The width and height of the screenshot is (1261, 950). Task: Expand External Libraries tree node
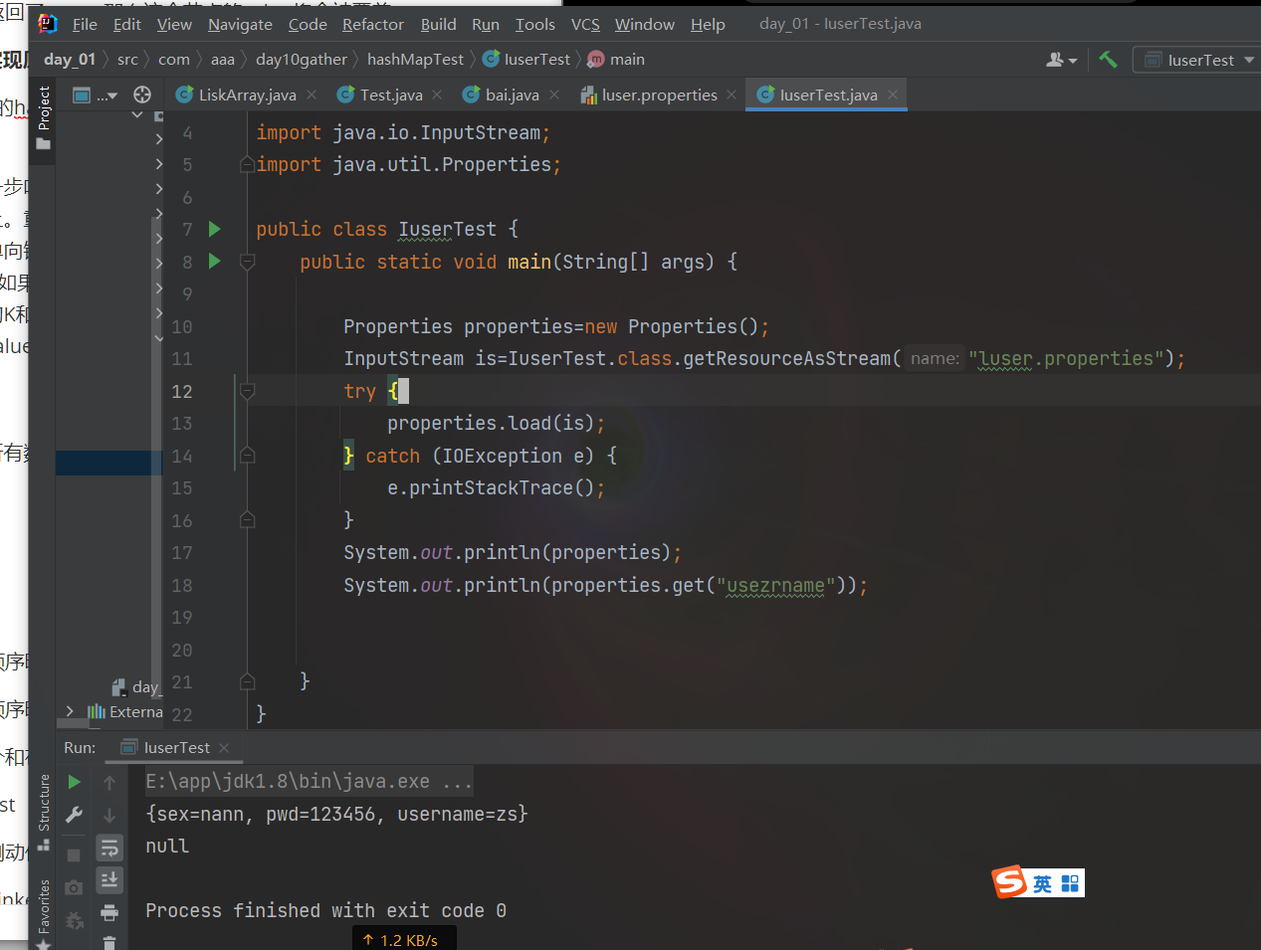pos(70,711)
